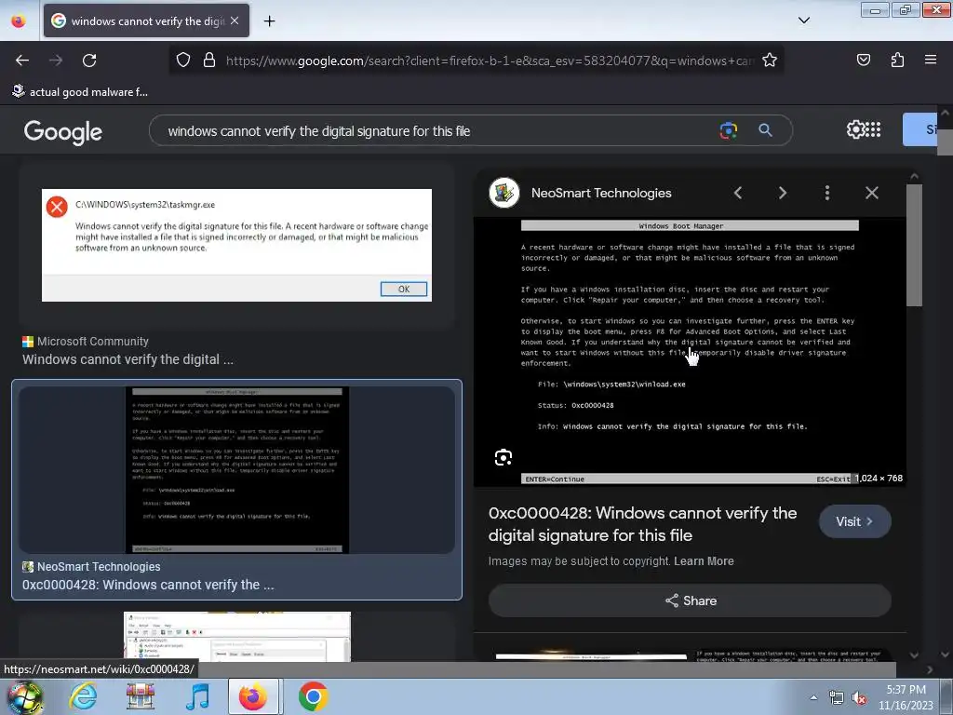This screenshot has height=715, width=953.
Task: Open the Google apps grid
Action: (873, 129)
